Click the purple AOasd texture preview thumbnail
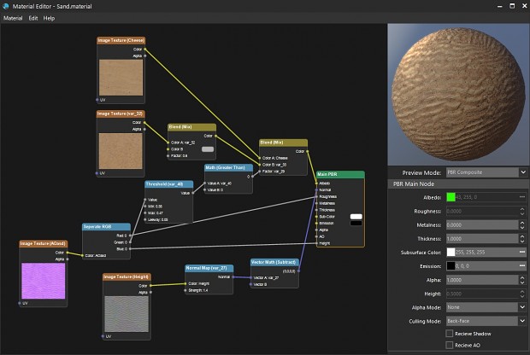This screenshot has height=355, width=530. pos(44,281)
